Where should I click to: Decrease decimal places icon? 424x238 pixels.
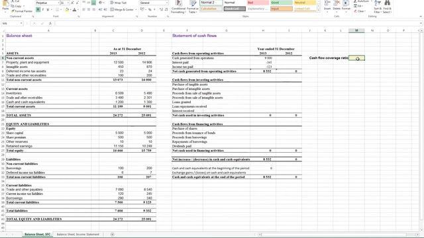166,10
